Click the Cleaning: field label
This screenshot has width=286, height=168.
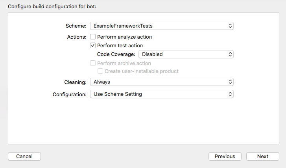(x=75, y=82)
